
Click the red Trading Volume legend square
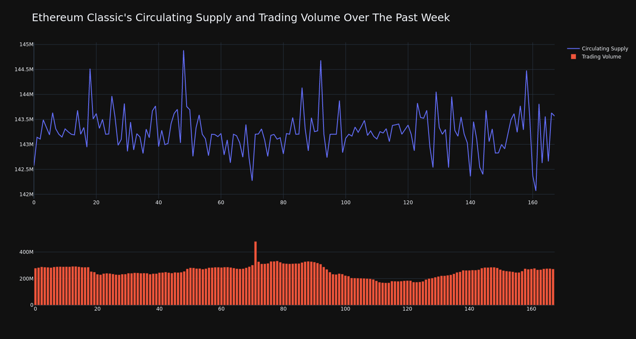point(573,57)
